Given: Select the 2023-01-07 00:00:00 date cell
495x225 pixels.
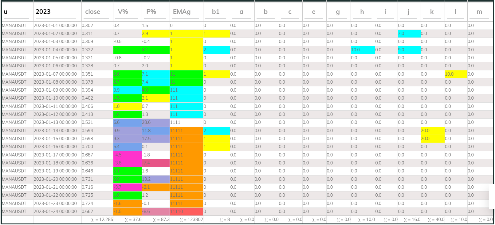Looking at the screenshot, I should click(x=55, y=74).
